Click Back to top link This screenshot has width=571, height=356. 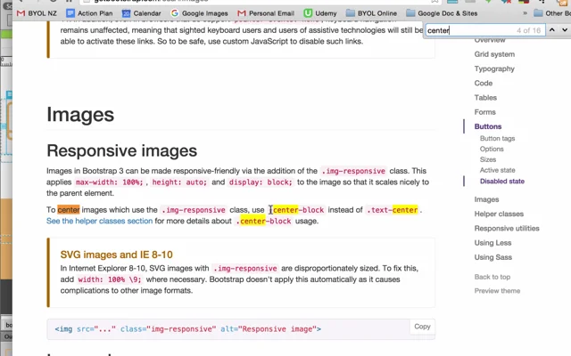click(x=492, y=277)
